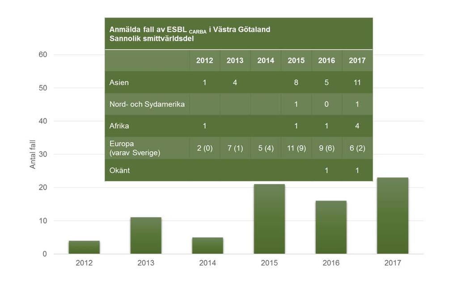Click Nord- och Sydamerika 2016 value '0'
This screenshot has height=285, width=458.
[x=327, y=104]
